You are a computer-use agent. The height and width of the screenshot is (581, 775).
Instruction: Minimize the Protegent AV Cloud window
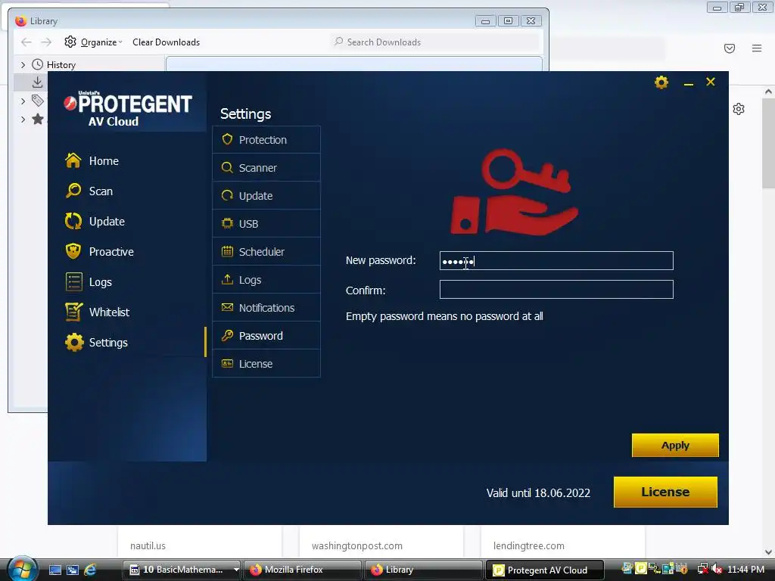tap(688, 83)
